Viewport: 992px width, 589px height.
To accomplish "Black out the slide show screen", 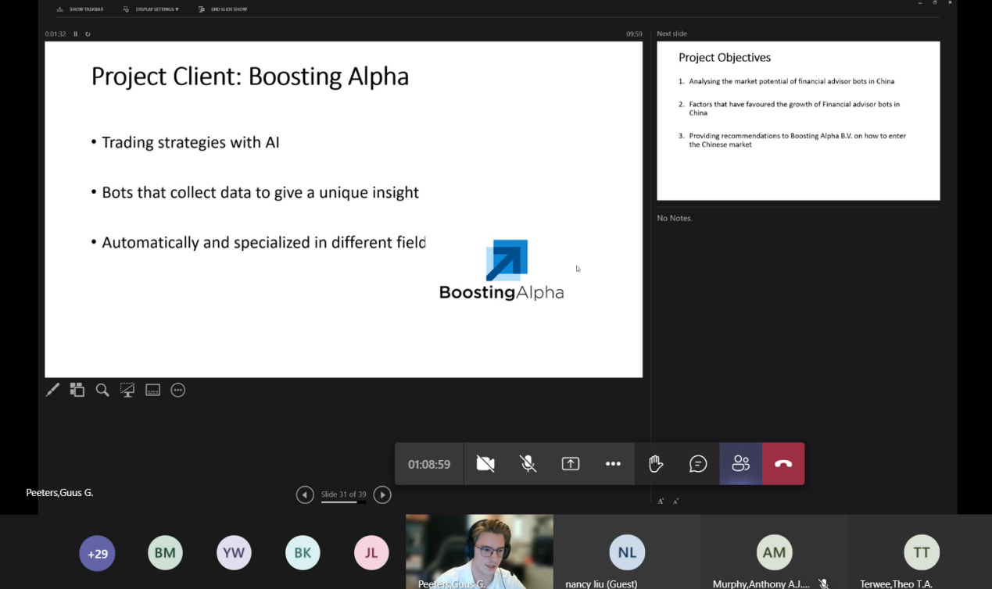I will [x=127, y=390].
